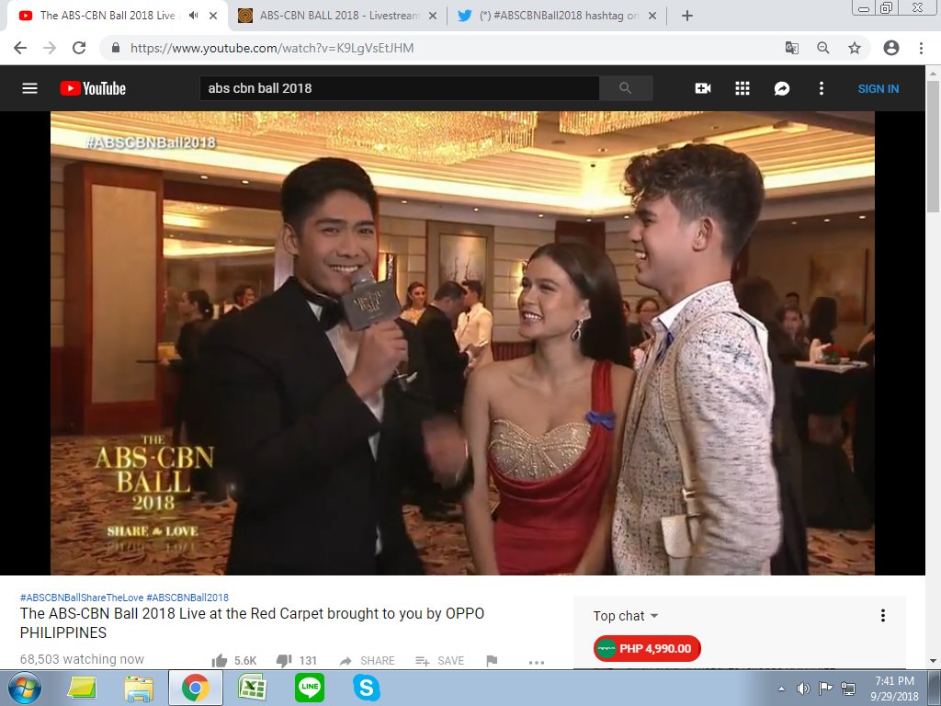Click the system tray volume icon

click(802, 689)
